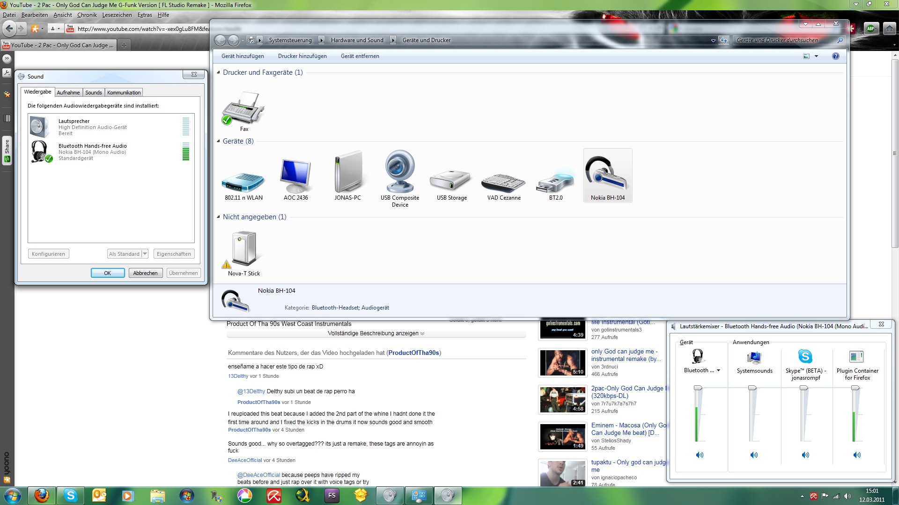Screen dimensions: 899x505
Task: Open view options dropdown in Geräte window
Action: click(816, 56)
